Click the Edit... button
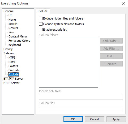This screenshot has height=124, width=128. pyautogui.click(x=111, y=56)
